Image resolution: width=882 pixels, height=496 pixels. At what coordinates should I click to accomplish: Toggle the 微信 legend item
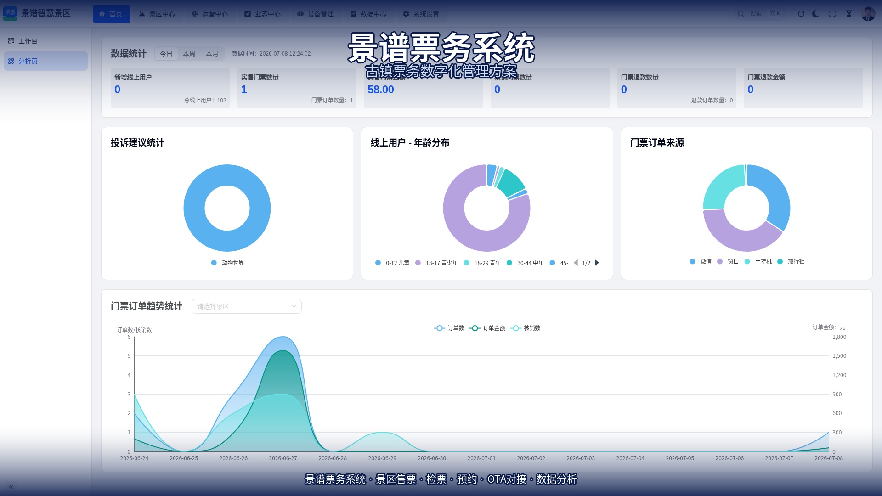pos(701,261)
